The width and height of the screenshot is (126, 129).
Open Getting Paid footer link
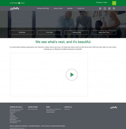[13, 112]
